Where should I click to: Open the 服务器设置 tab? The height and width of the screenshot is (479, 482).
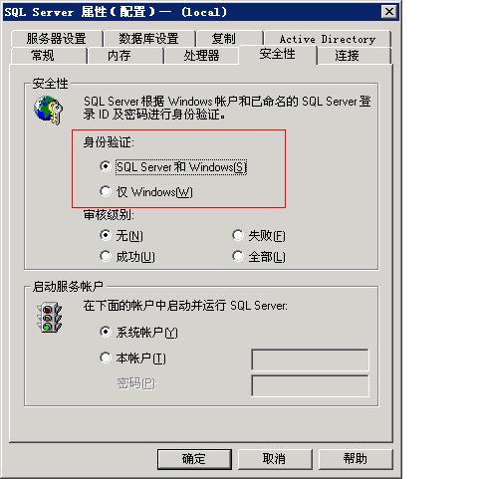pos(57,39)
